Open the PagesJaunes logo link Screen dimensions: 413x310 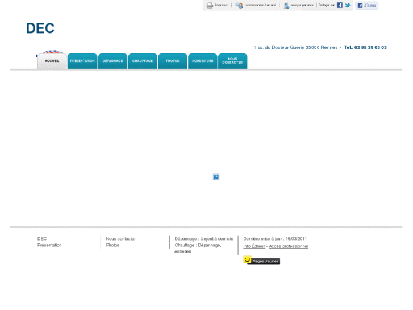pyautogui.click(x=261, y=261)
